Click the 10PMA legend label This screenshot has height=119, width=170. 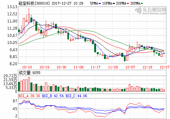click(107, 3)
